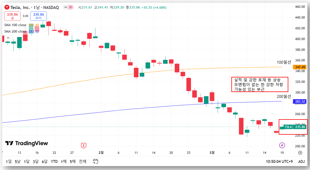Open the go-to-date calendar icon
310x170 pixels.
click(95, 161)
